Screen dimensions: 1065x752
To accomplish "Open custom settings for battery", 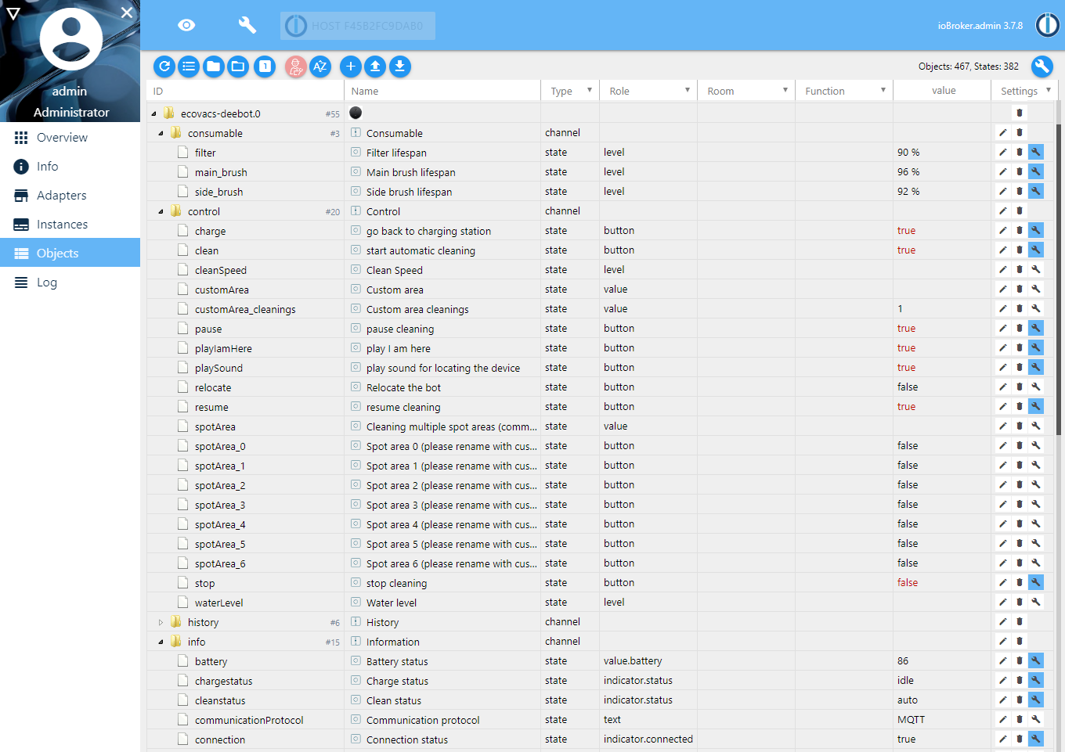I will [1036, 661].
